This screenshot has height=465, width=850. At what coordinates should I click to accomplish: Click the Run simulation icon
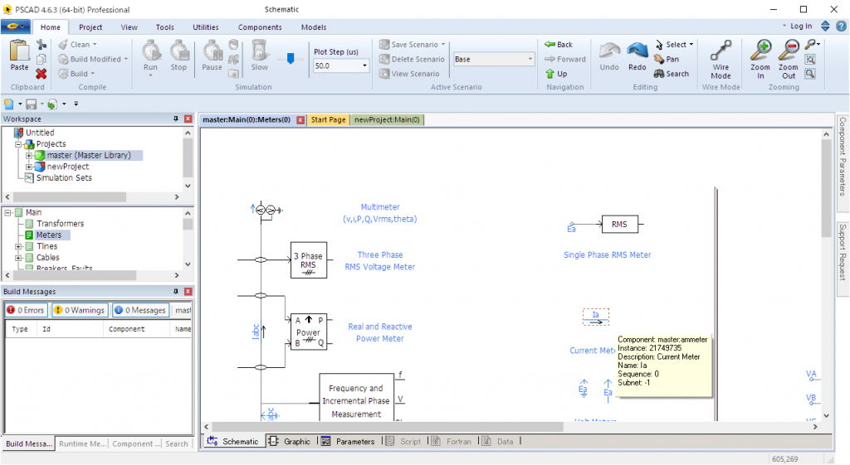click(x=150, y=52)
